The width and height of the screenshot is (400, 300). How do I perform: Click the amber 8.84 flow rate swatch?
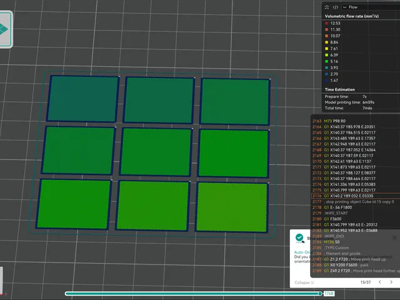click(x=326, y=42)
